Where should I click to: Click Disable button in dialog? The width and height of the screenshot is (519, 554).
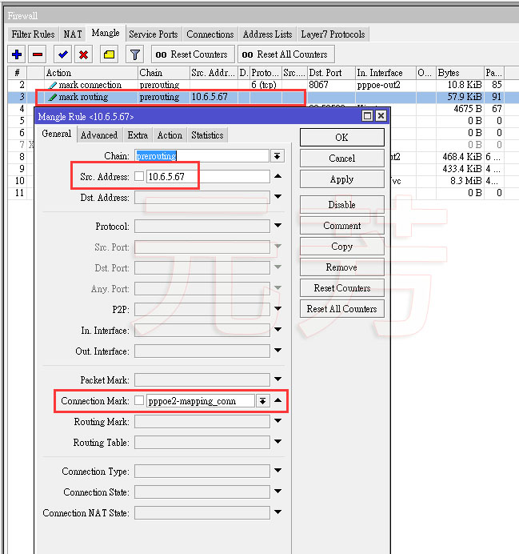342,205
